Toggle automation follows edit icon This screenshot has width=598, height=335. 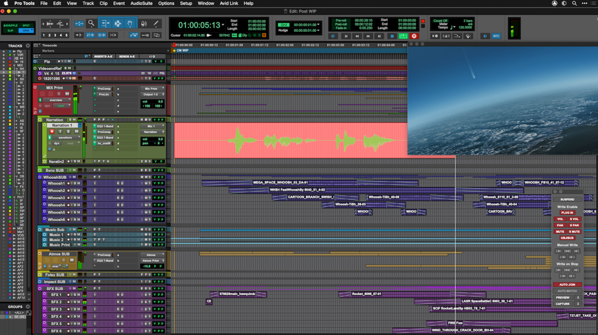click(134, 35)
